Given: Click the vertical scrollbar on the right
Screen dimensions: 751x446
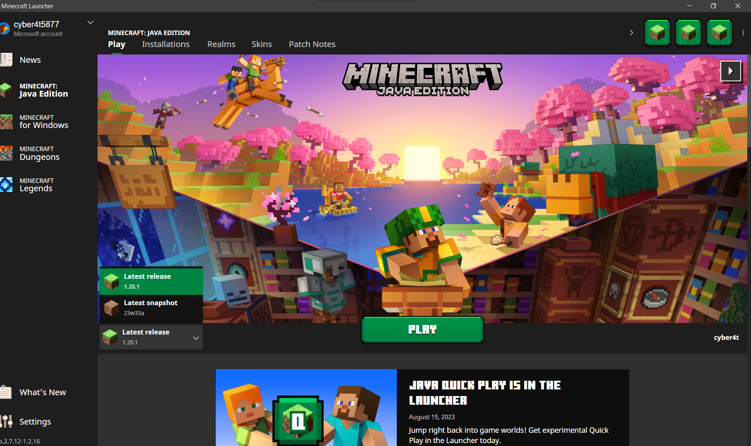Looking at the screenshot, I should pos(749,100).
